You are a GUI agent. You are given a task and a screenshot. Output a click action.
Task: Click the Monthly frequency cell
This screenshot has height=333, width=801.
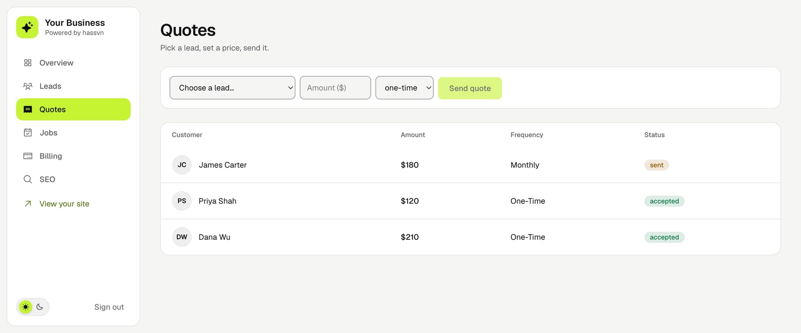[x=524, y=165]
